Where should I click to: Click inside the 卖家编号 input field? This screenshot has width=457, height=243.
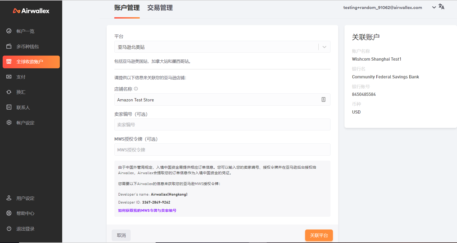click(x=222, y=125)
